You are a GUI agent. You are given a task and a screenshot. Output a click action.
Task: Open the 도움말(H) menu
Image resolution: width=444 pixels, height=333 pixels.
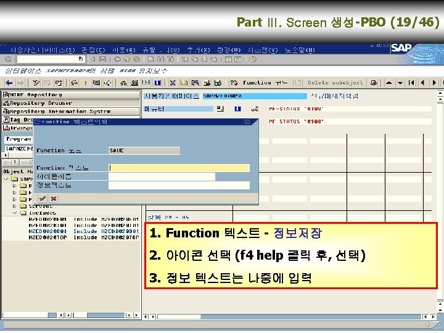pyautogui.click(x=300, y=50)
